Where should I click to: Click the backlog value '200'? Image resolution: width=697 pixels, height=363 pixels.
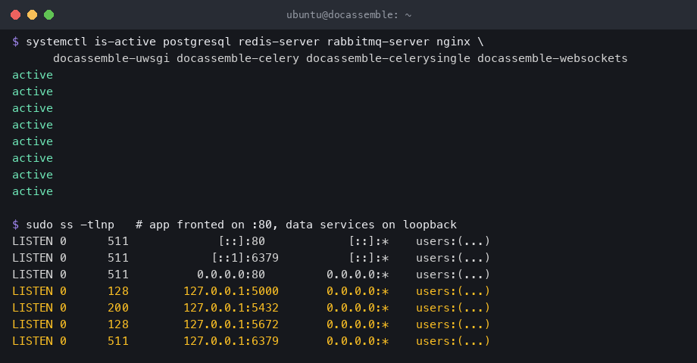click(x=118, y=308)
